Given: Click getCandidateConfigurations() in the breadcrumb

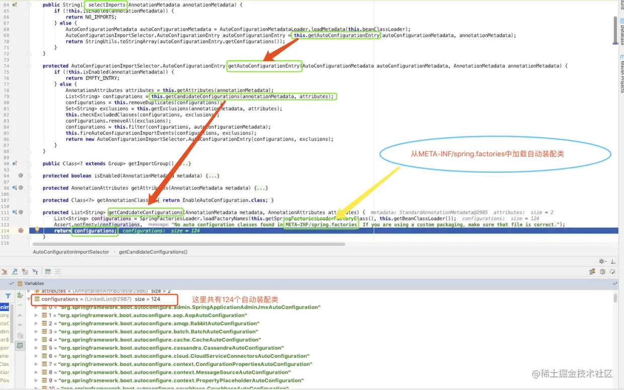Looking at the screenshot, I should point(153,252).
